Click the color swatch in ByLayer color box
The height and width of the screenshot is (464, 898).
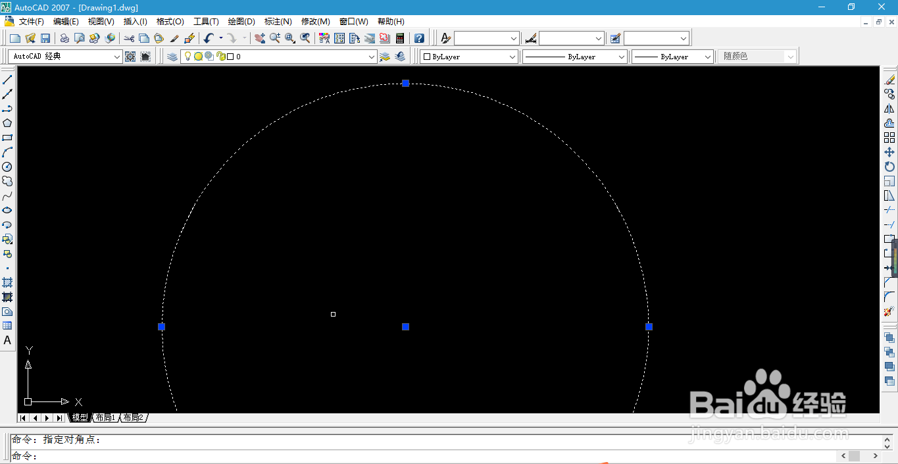click(x=426, y=57)
